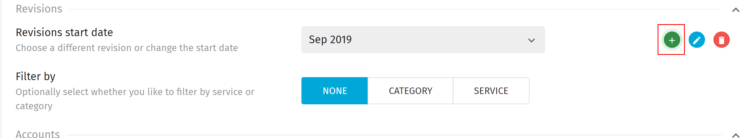Click the Filter by label
751x138 pixels.
[x=35, y=76]
